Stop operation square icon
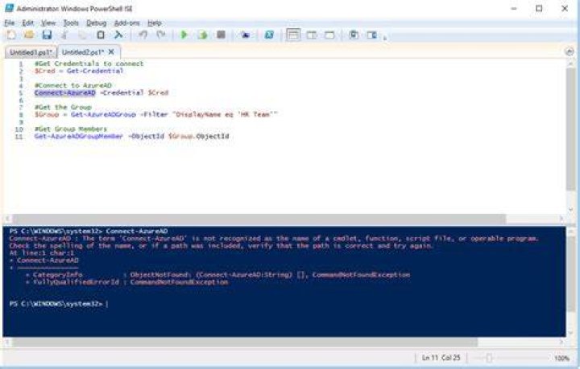580x369 pixels. click(x=221, y=35)
